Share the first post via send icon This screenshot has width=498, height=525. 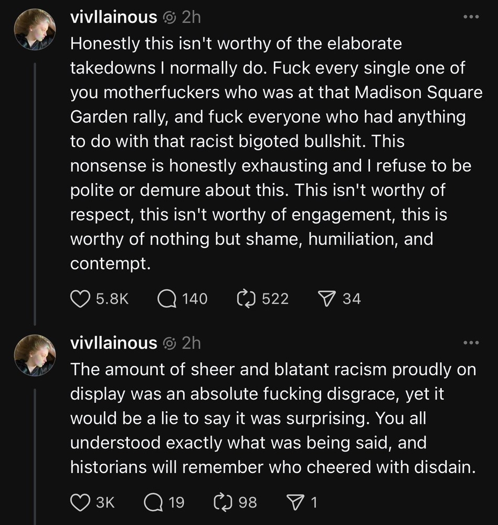click(327, 299)
